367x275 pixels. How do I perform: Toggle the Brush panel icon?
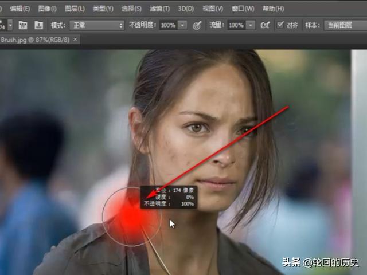[x=23, y=25]
